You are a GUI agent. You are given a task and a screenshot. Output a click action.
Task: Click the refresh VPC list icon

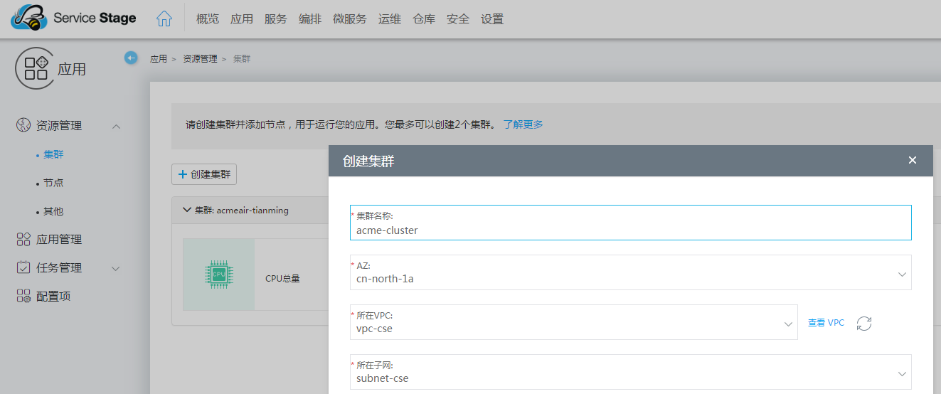[863, 323]
